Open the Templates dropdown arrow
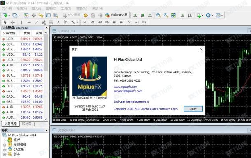 [x=222, y=15]
